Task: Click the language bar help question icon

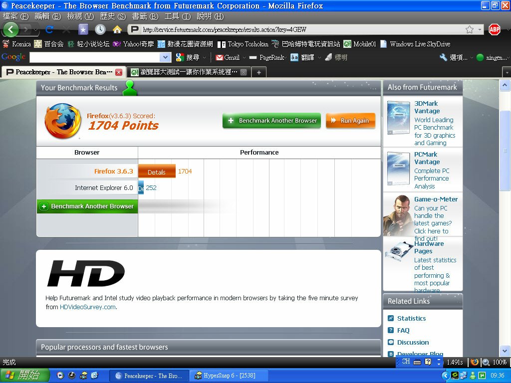Action: click(428, 362)
